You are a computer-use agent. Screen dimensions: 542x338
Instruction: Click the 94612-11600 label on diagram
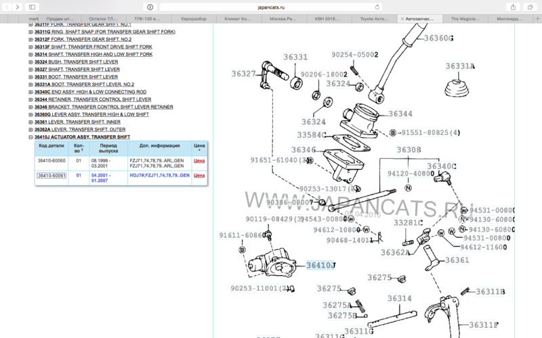click(x=483, y=247)
